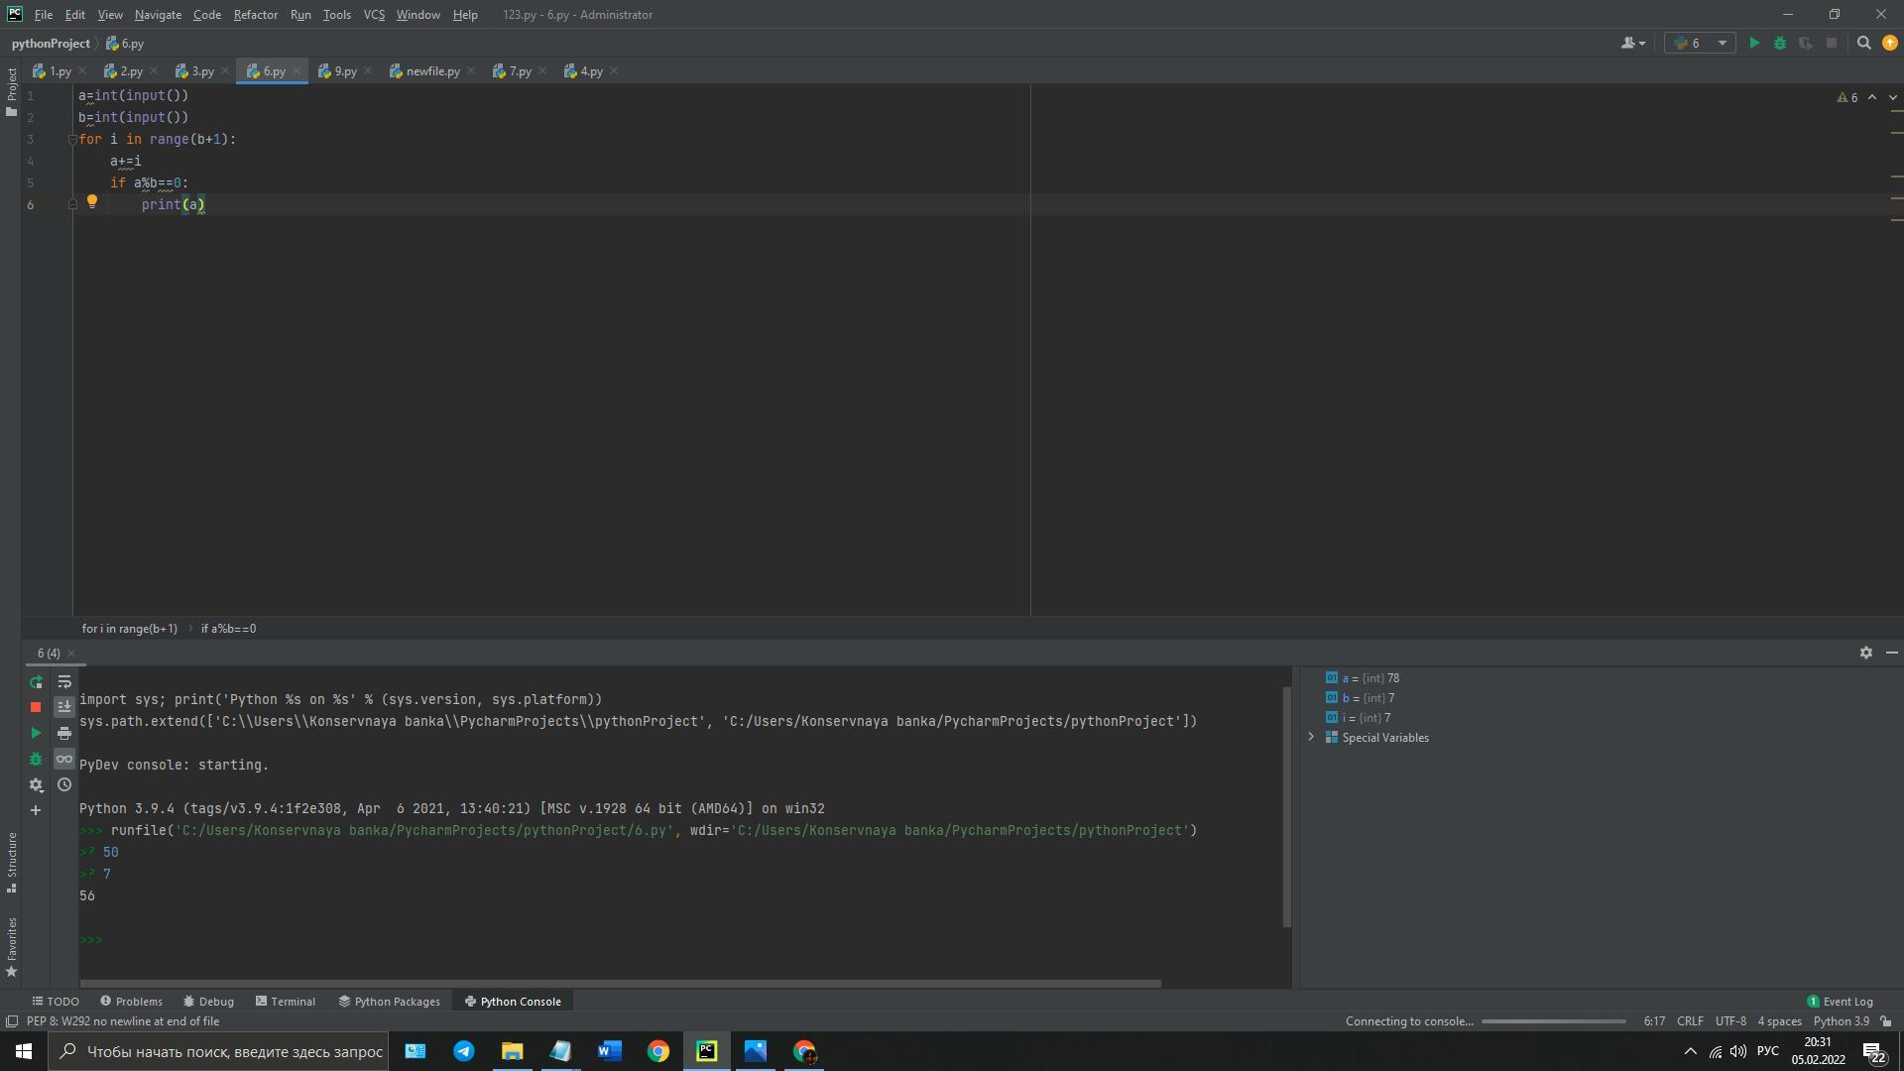Open the Terminal tool window
The height and width of the screenshot is (1071, 1904).
click(286, 1002)
